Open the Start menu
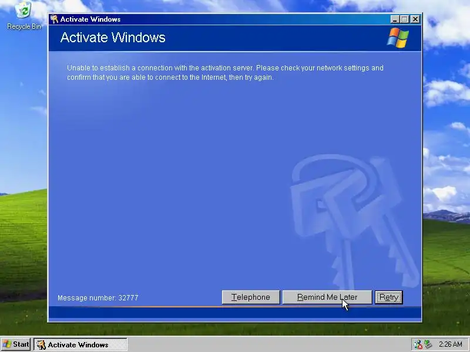The width and height of the screenshot is (470, 352). tap(16, 344)
